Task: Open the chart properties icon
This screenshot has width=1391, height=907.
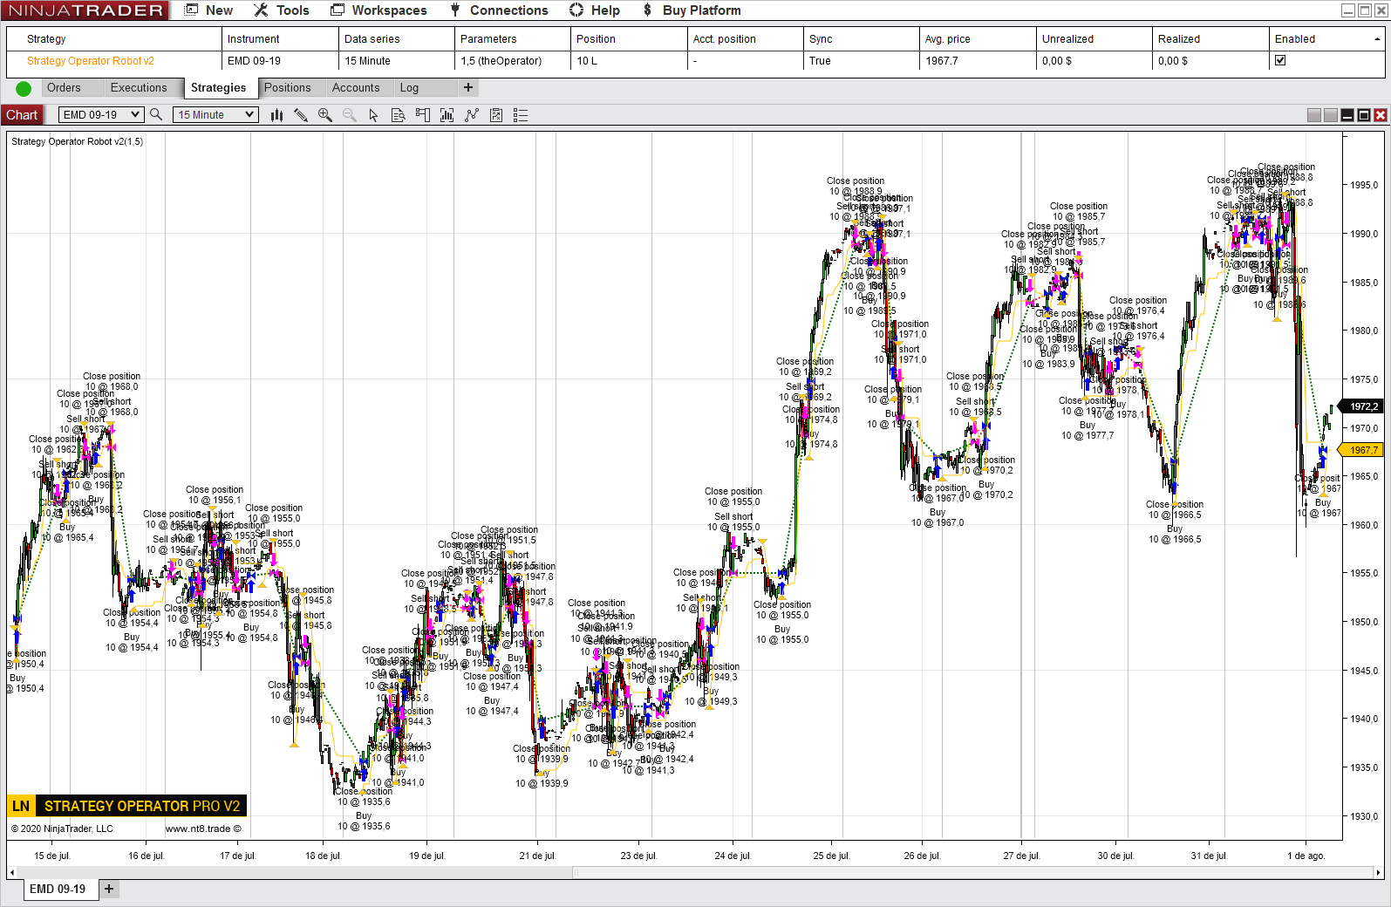Action: pyautogui.click(x=496, y=115)
